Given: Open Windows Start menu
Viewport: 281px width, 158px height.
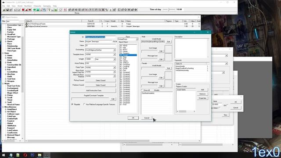Looking at the screenshot, I should click(x=4, y=155).
